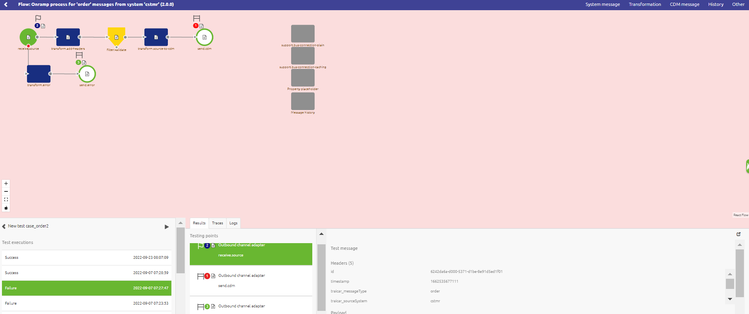Zoom in the flow canvas
Screen dimensions: 749x314
coord(6,183)
